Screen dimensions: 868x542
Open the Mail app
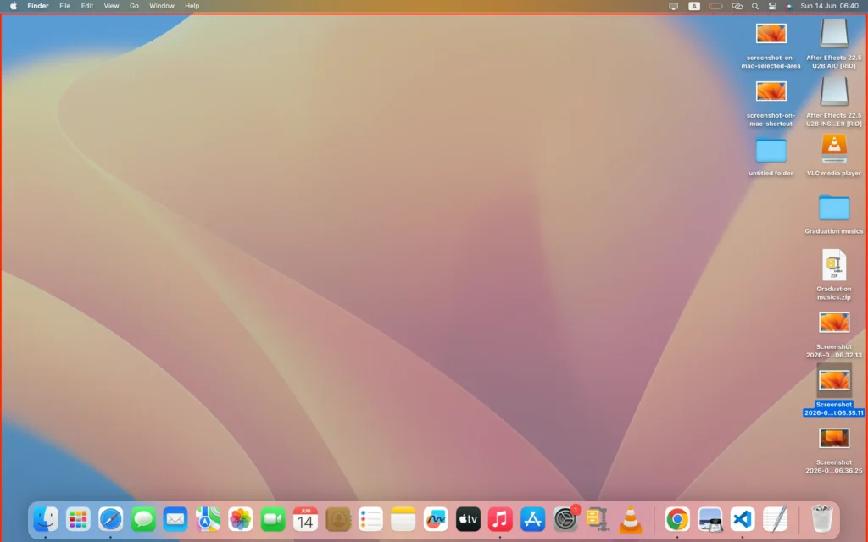point(175,519)
